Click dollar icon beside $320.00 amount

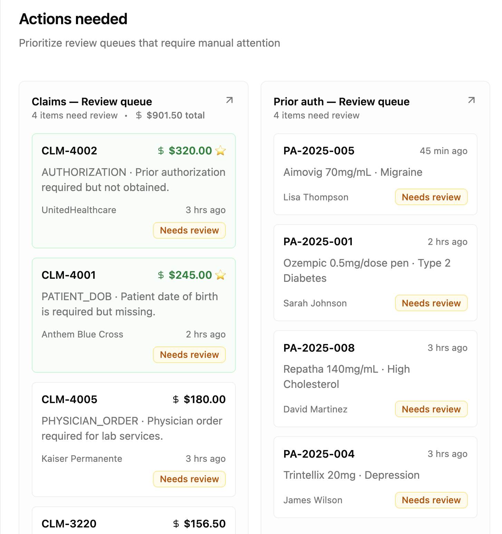tap(161, 151)
